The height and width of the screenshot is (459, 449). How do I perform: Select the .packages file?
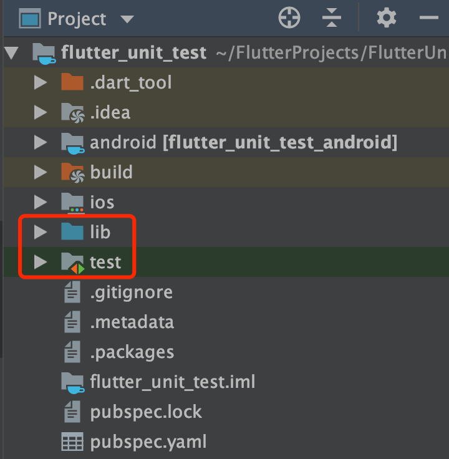[132, 352]
